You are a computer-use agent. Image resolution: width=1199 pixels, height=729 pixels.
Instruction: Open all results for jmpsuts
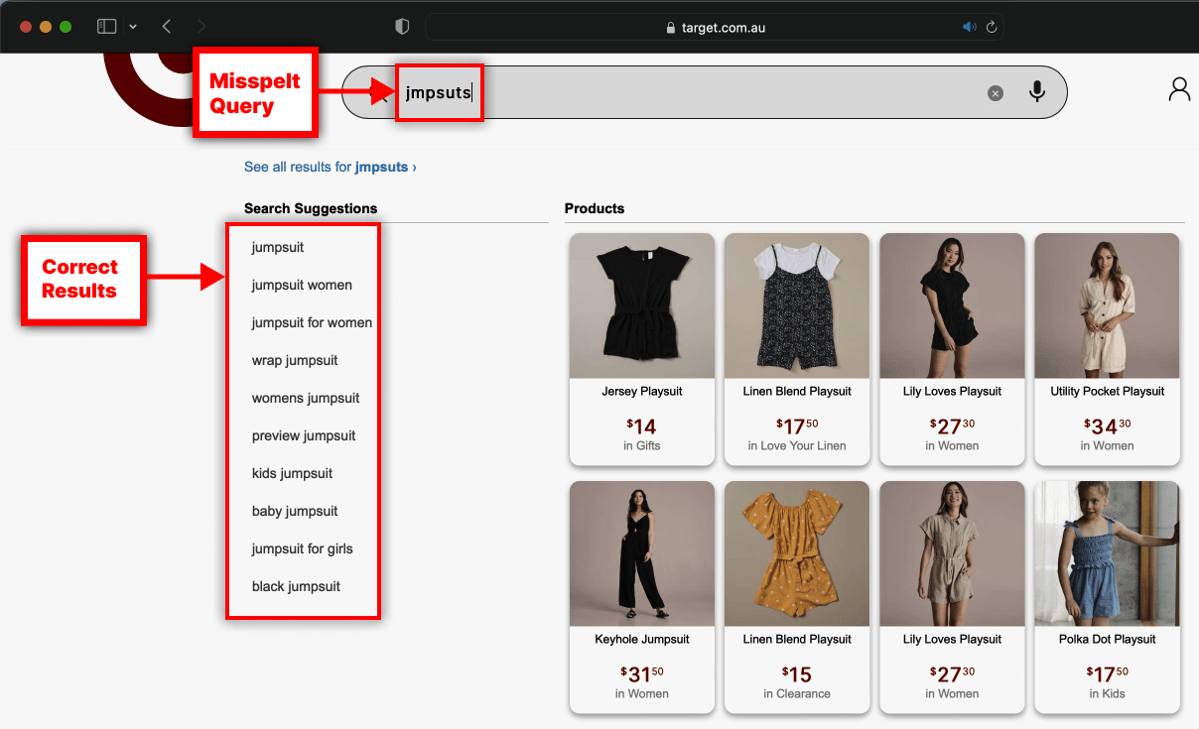coord(331,167)
